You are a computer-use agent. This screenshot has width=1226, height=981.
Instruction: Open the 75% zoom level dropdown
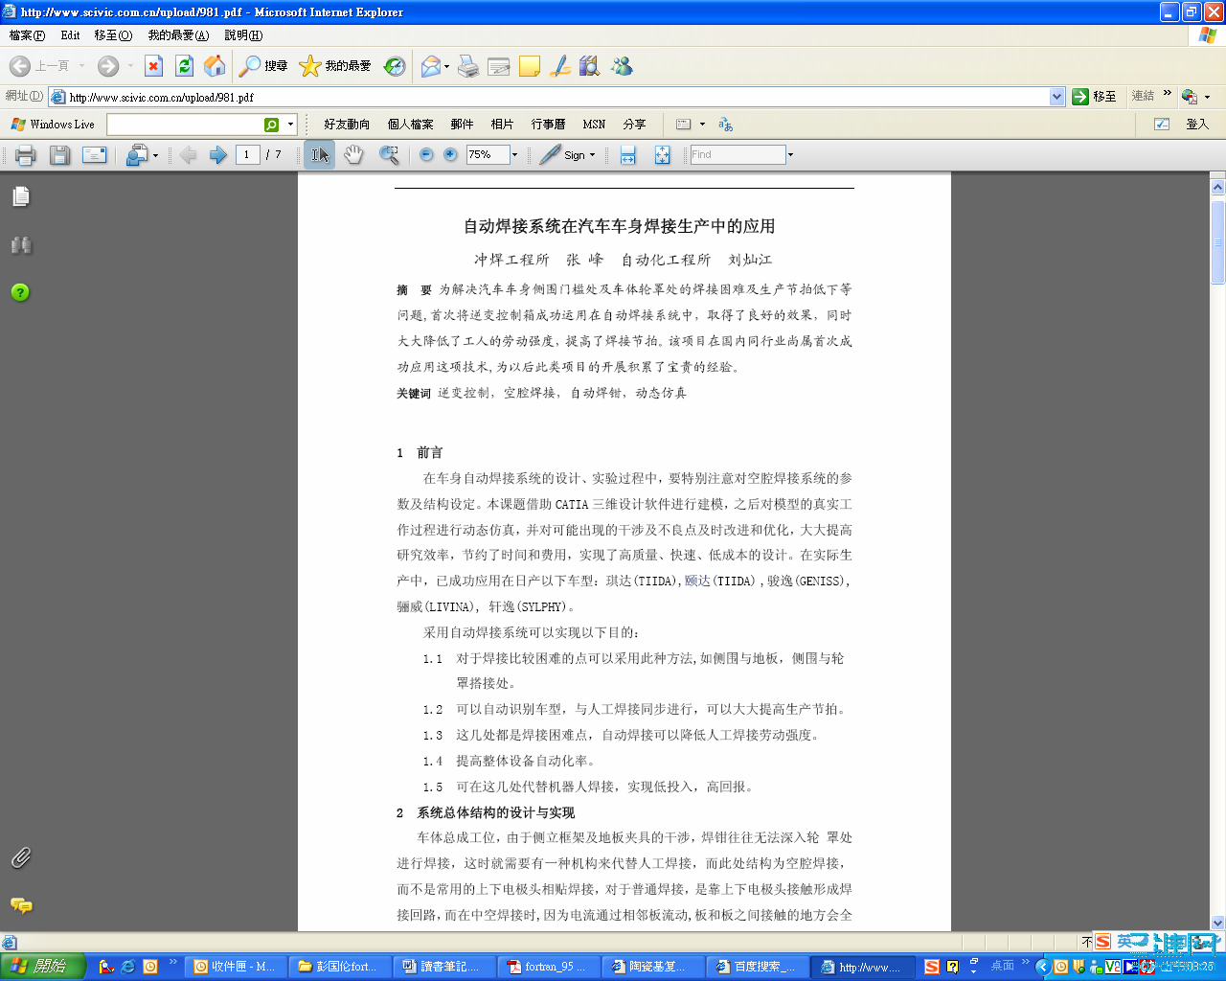[514, 154]
